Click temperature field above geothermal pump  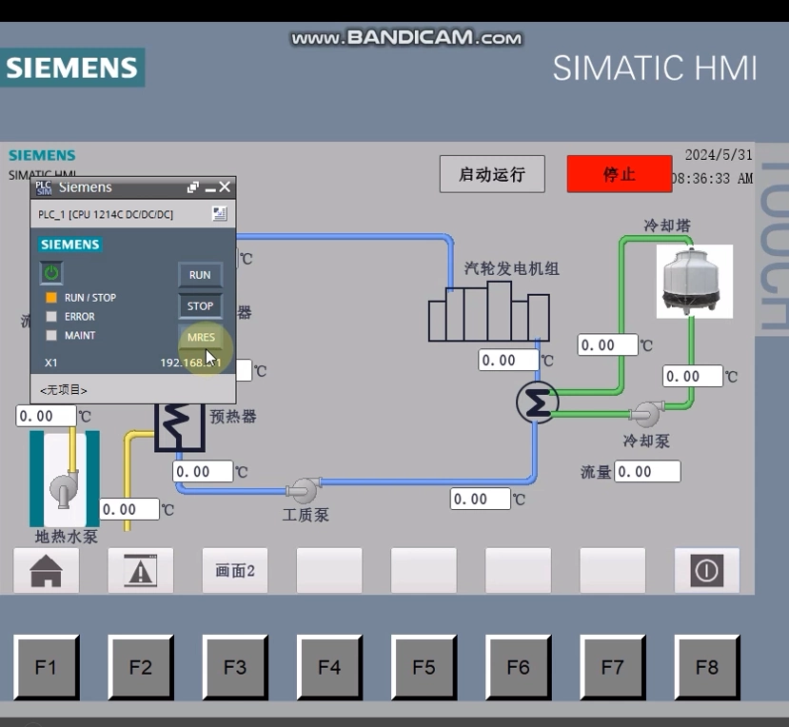(x=47, y=416)
